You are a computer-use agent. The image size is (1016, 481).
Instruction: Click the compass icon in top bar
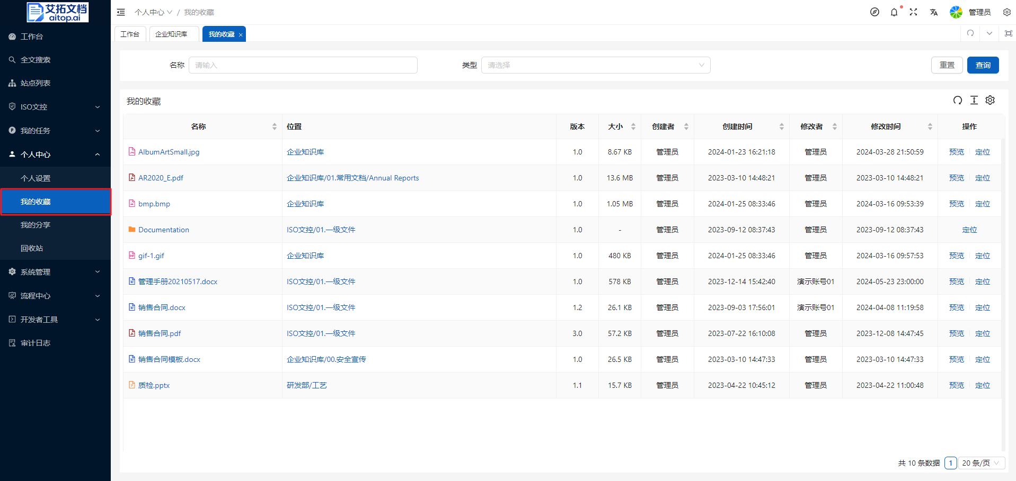pos(874,12)
